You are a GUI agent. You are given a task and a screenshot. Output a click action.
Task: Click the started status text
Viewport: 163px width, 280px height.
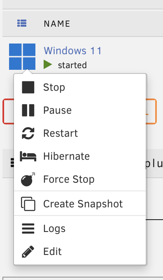point(72,65)
